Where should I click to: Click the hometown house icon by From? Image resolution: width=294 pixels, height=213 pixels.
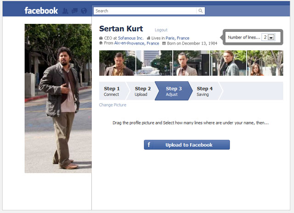[x=101, y=43]
